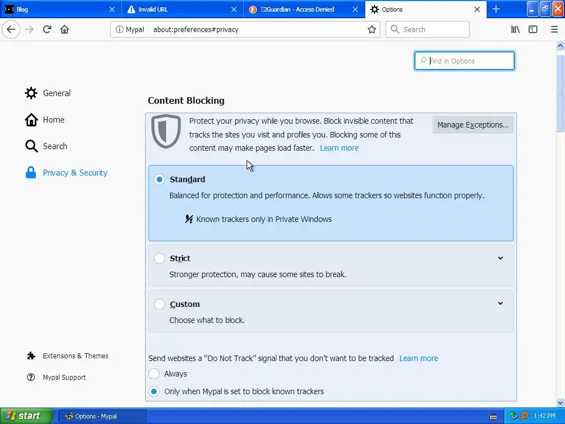Screen dimensions: 565x424
Task: Click the Content Blocking heading
Action: tap(186, 100)
